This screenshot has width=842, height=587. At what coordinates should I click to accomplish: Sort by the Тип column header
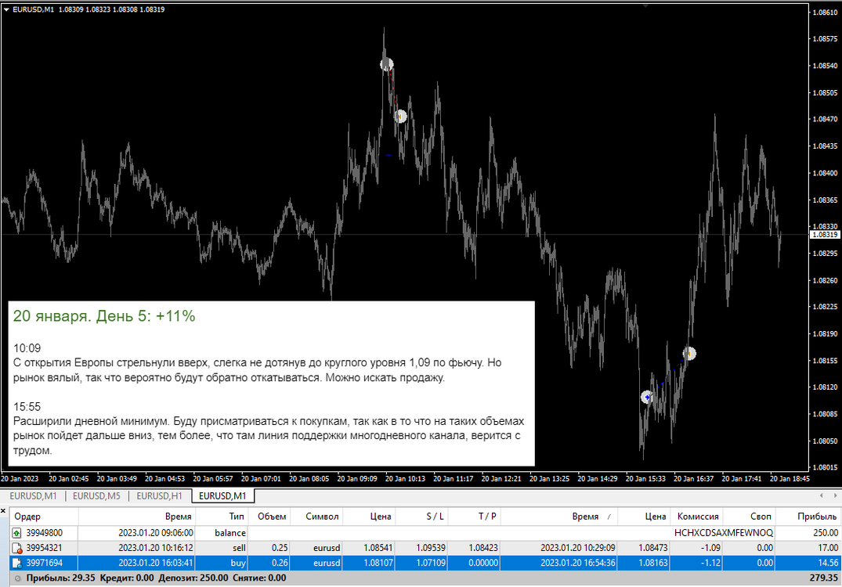click(222, 517)
